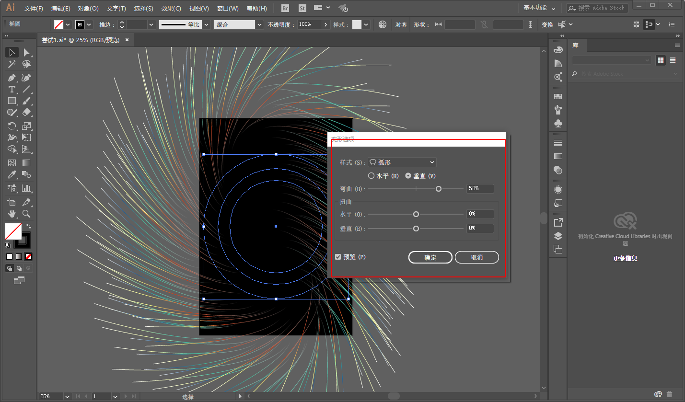This screenshot has height=402, width=685.
Task: Open the Bridge (Br) icon
Action: 285,8
